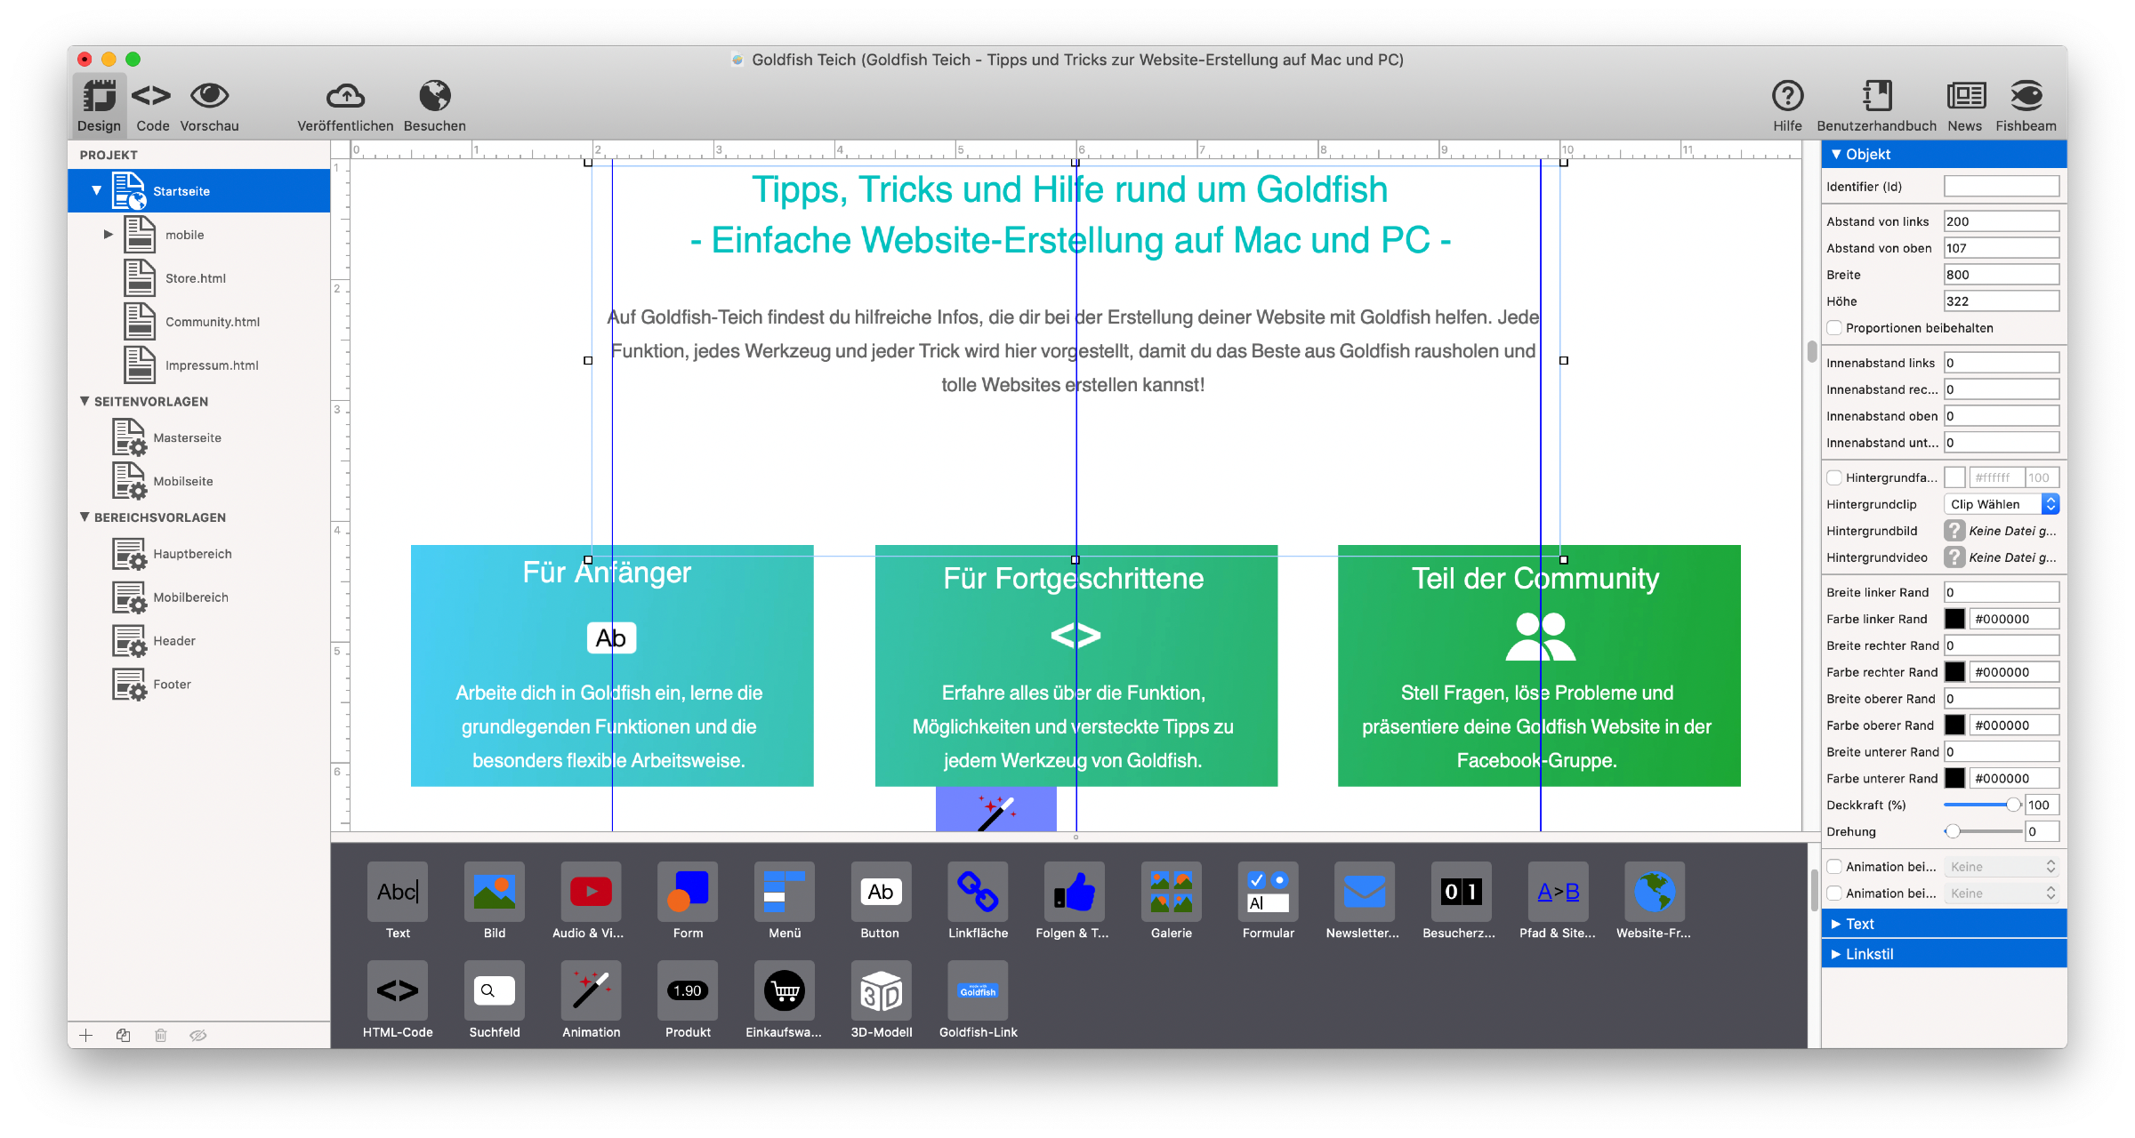This screenshot has height=1138, width=2135.
Task: Select Community.html in project tree
Action: click(199, 322)
